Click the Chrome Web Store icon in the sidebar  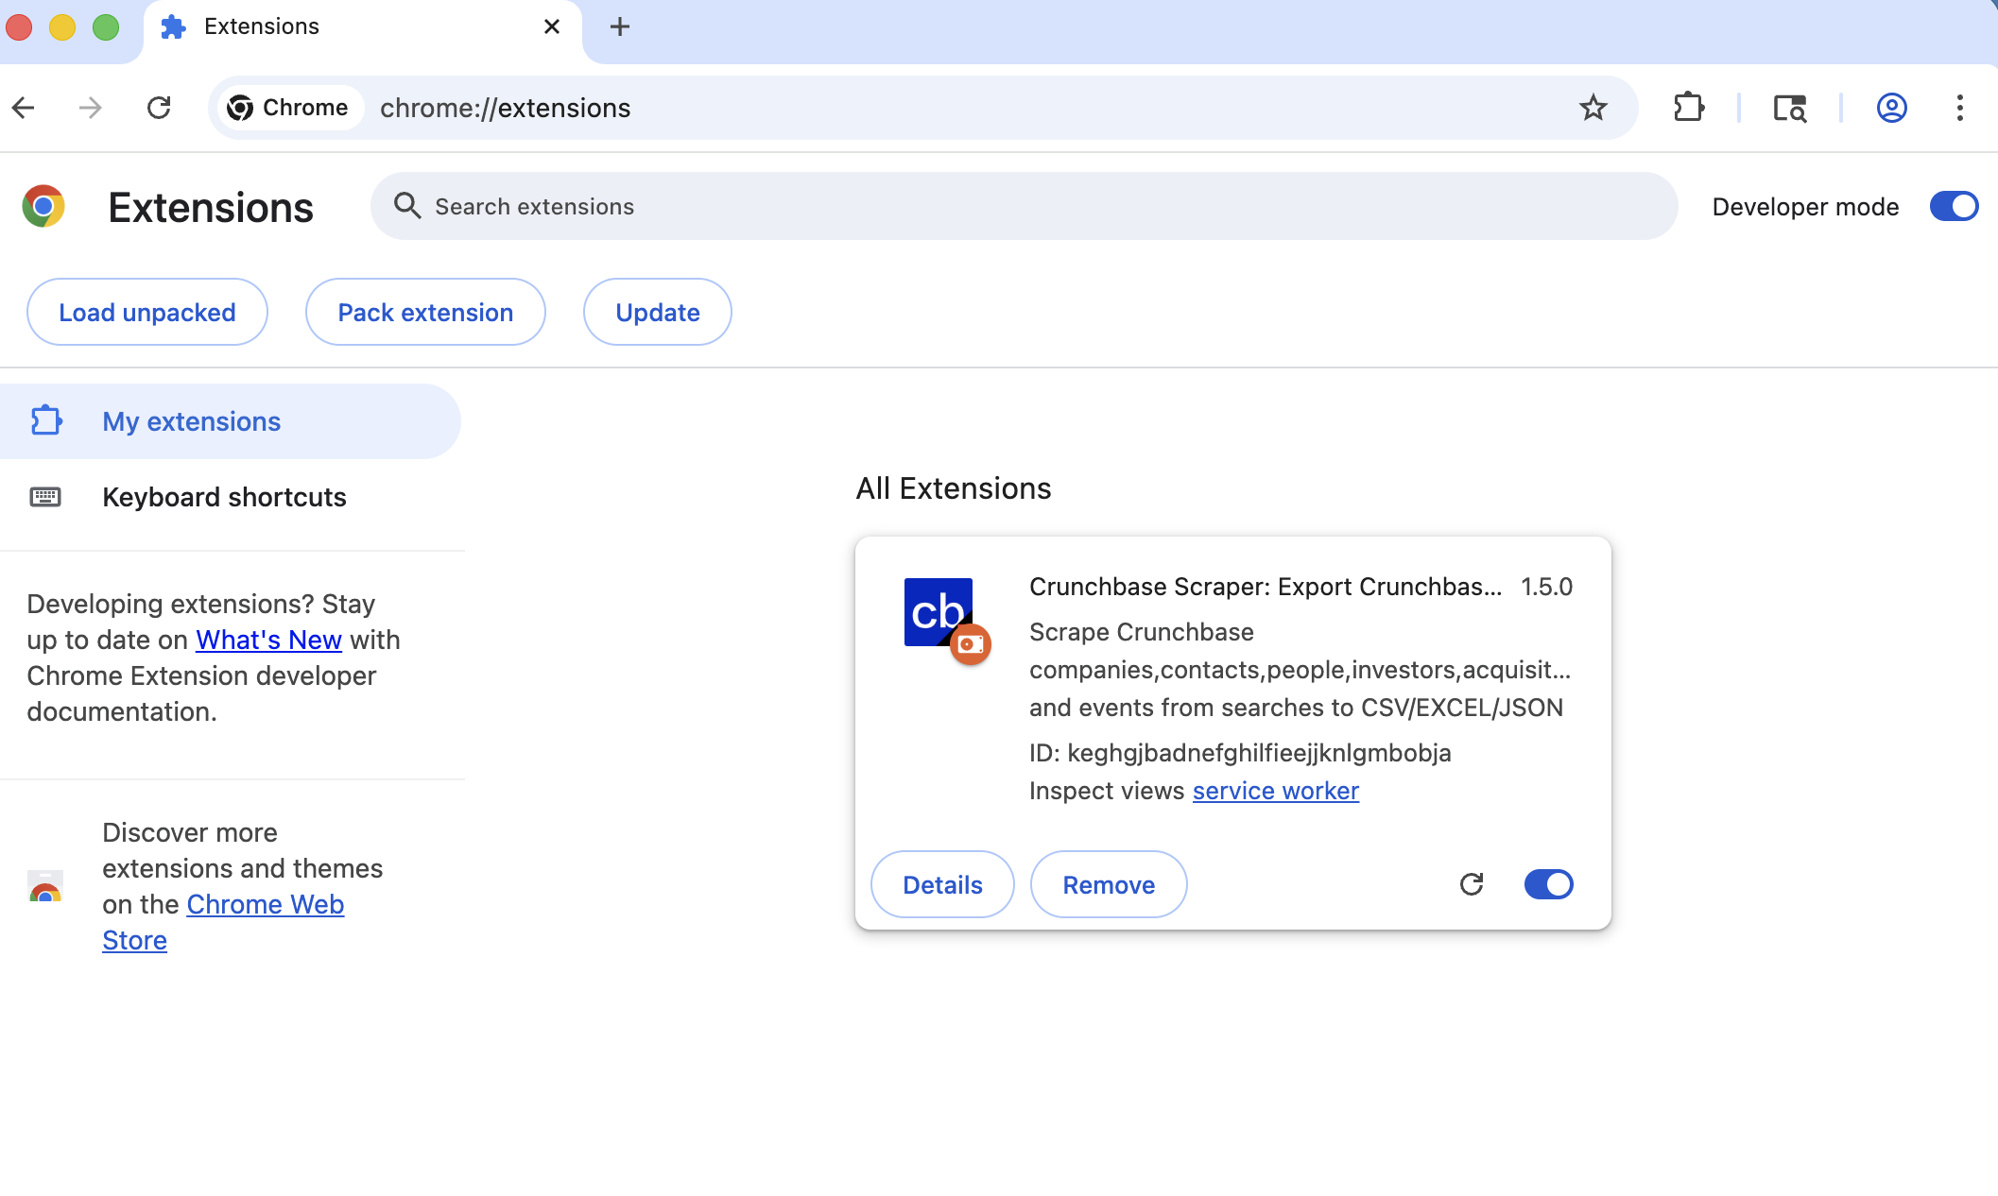point(45,886)
